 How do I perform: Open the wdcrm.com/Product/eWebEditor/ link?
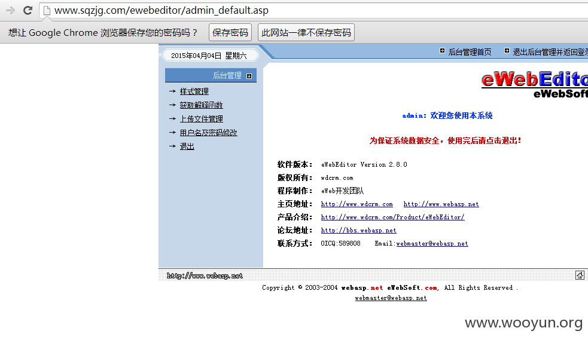click(392, 217)
